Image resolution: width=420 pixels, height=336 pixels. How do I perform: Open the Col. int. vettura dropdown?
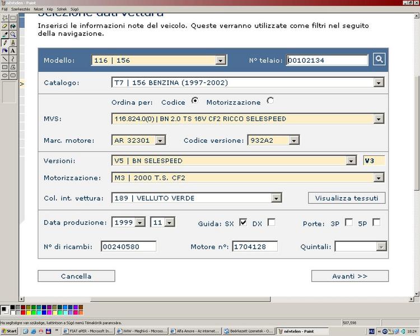[276, 198]
